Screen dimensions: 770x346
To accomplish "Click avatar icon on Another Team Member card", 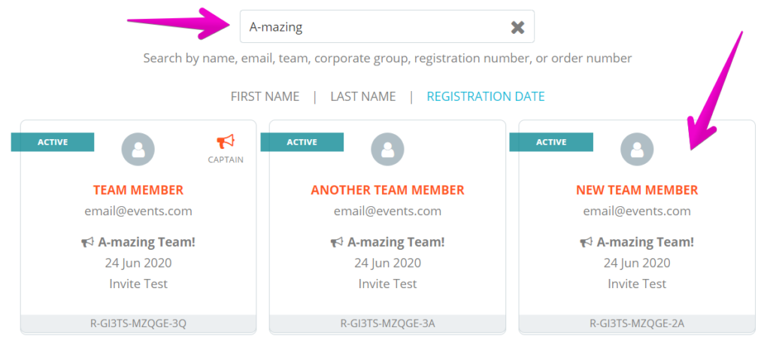I will pyautogui.click(x=387, y=149).
